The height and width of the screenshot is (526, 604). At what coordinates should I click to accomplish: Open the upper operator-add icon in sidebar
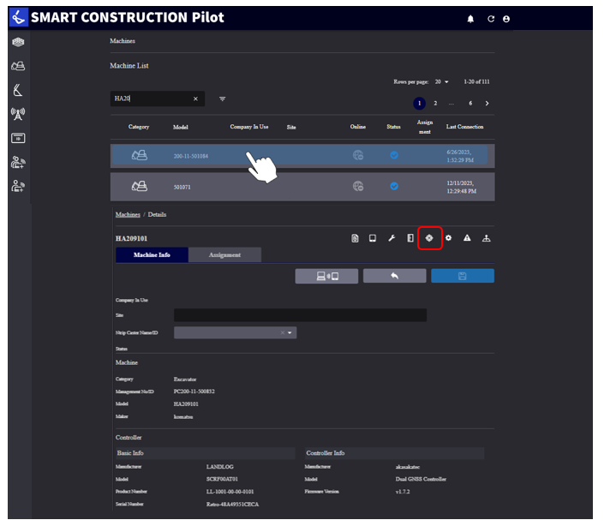point(18,162)
